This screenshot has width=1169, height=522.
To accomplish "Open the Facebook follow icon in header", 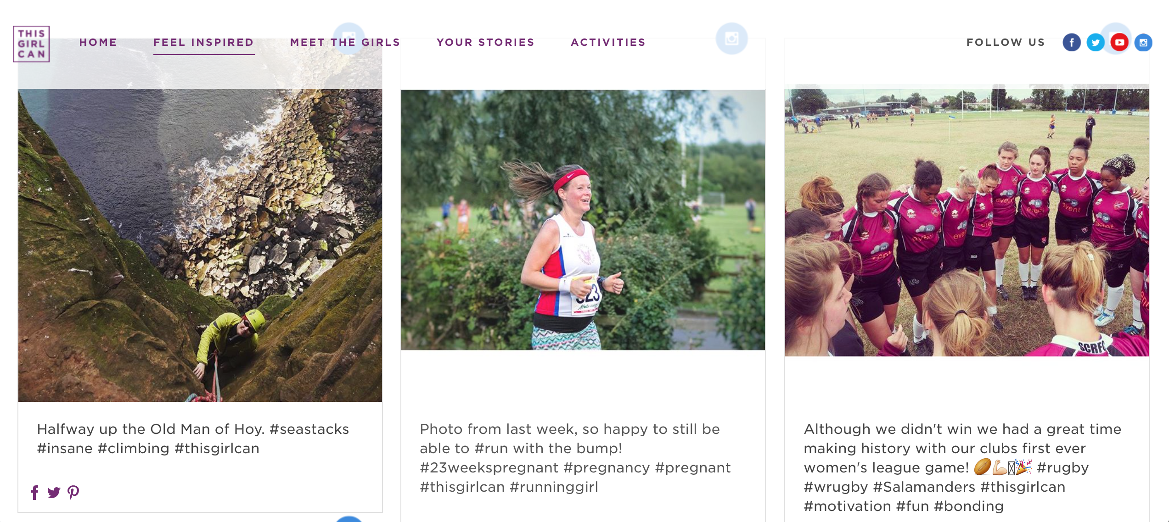I will point(1071,43).
